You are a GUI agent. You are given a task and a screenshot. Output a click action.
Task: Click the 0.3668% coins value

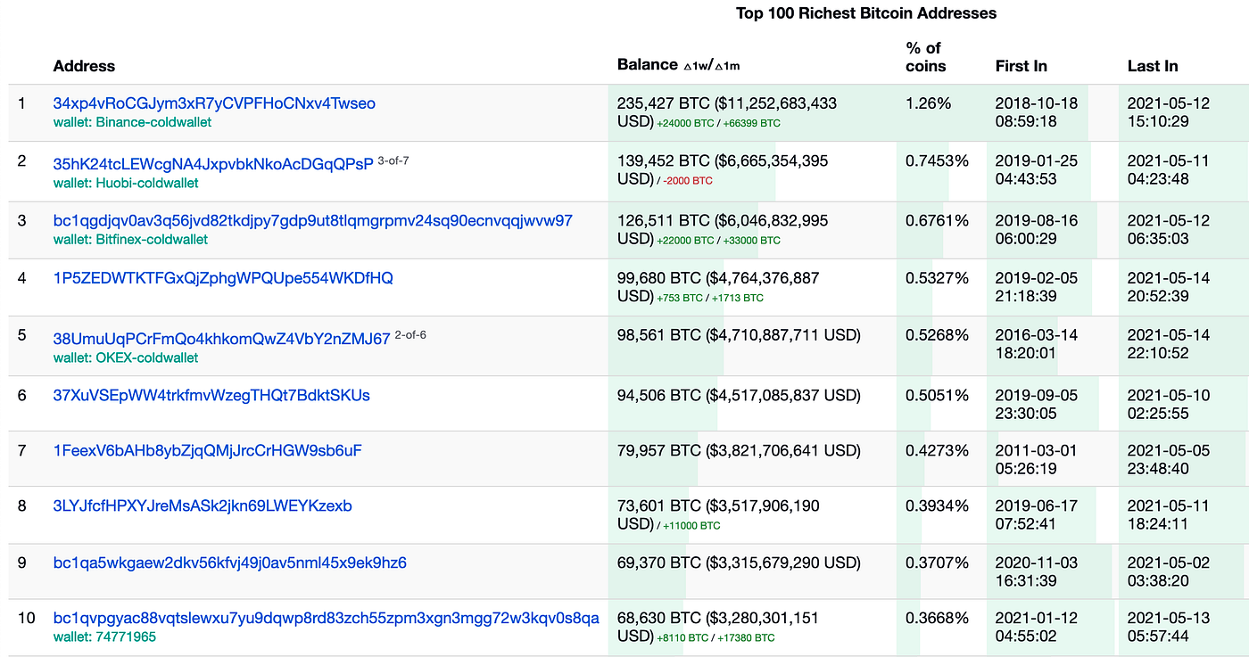(937, 618)
